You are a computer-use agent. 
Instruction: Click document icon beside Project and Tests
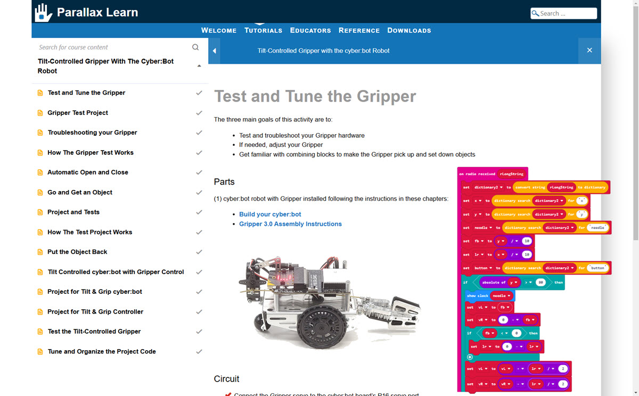point(40,212)
